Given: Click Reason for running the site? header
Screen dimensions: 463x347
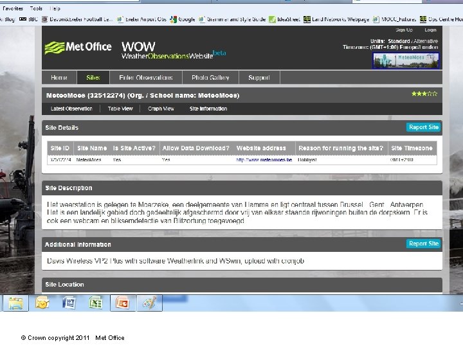Looking at the screenshot, I should 341,148.
